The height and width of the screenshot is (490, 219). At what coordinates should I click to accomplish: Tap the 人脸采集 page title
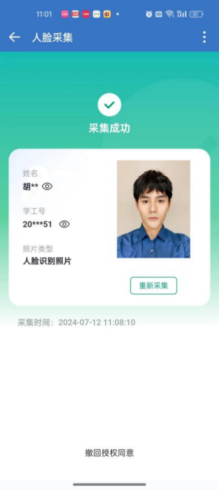point(53,38)
